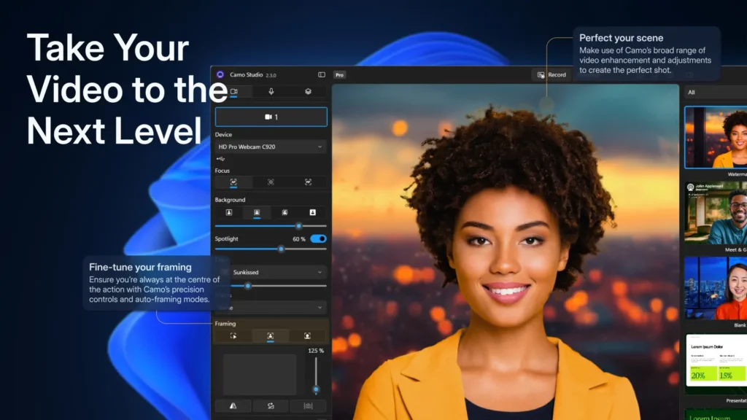
Task: Choose the third Background effect icon
Action: point(285,212)
